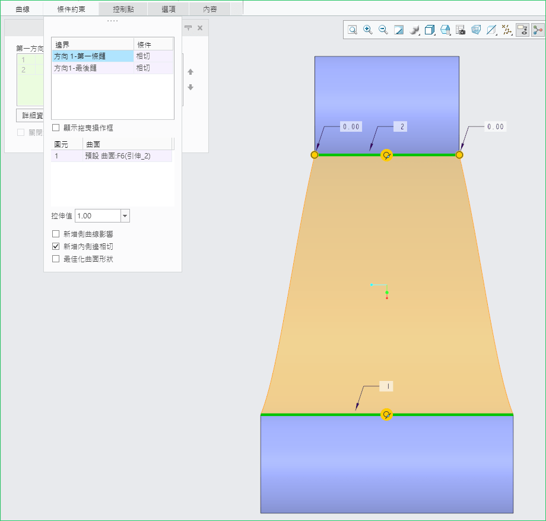Switch to the 選項 tab
This screenshot has width=546, height=521.
point(167,9)
